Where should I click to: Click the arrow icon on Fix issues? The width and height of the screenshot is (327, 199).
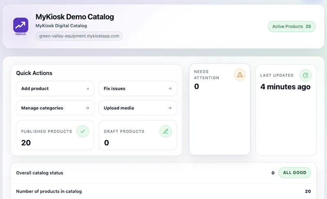pyautogui.click(x=170, y=89)
